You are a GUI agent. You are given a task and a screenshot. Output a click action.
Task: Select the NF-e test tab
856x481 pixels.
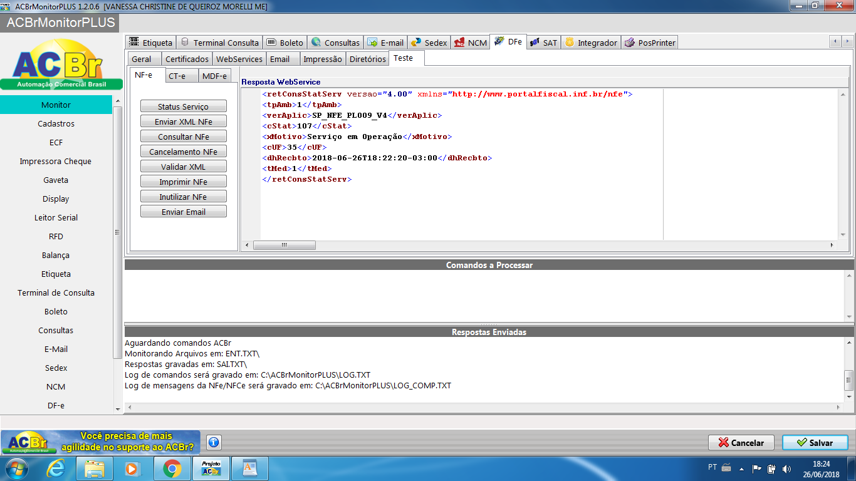click(x=148, y=75)
